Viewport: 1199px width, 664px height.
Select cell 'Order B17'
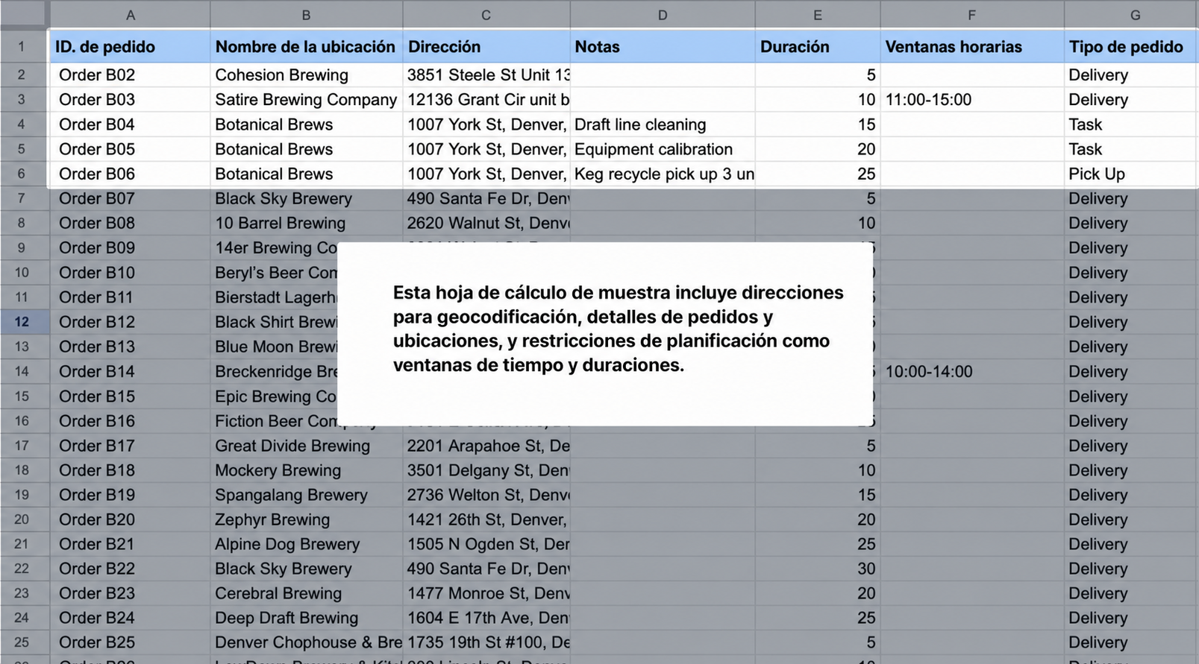[x=130, y=446]
